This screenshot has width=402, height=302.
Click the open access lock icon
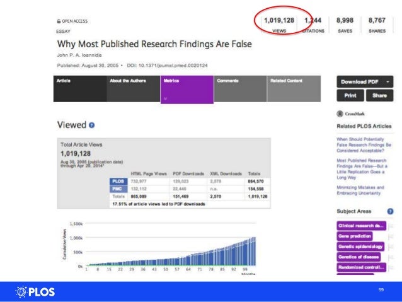(x=59, y=21)
